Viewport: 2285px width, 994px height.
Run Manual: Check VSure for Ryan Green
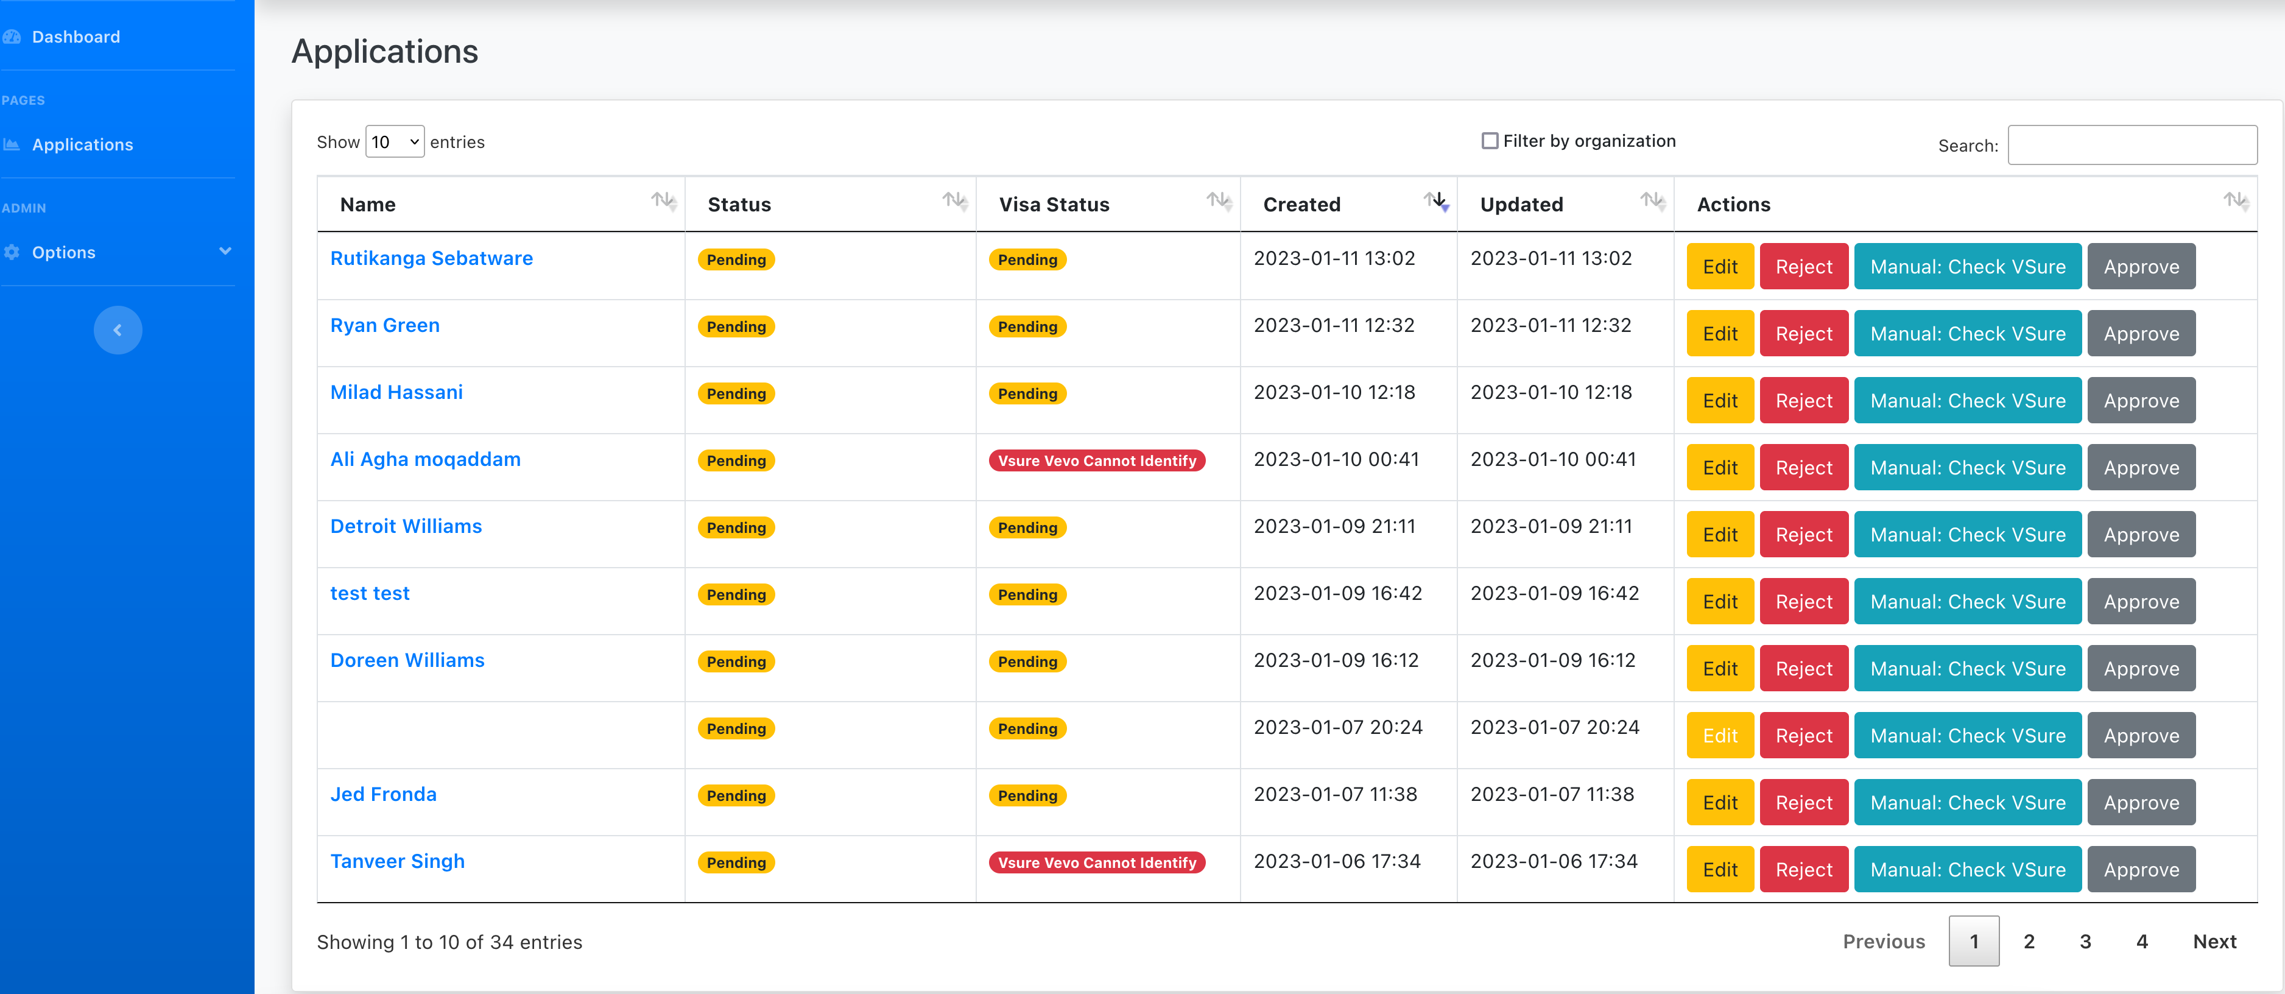coord(1968,334)
